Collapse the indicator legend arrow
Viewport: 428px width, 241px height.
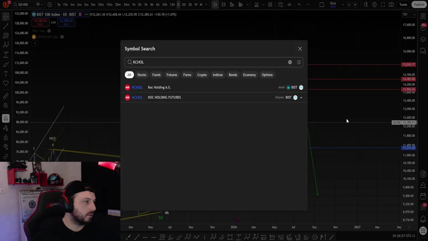pos(34,43)
